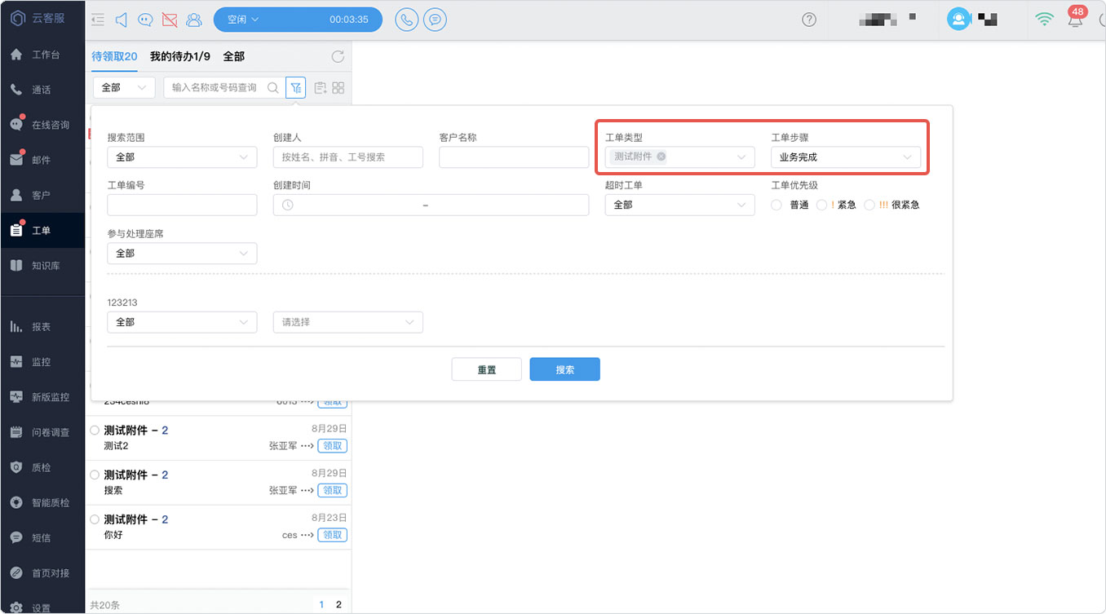Screen dimensions: 1106x614
Task: Open 报表 in the sidebar
Action: pyautogui.click(x=42, y=326)
